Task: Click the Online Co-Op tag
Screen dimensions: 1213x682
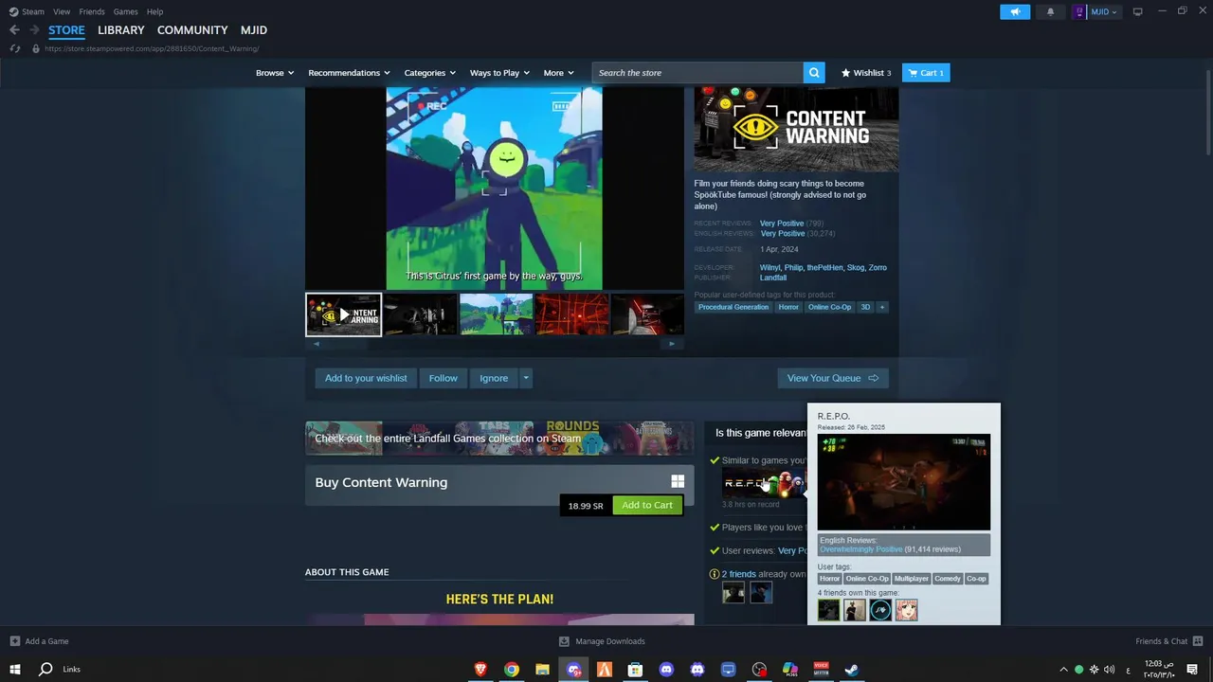Action: coord(829,307)
